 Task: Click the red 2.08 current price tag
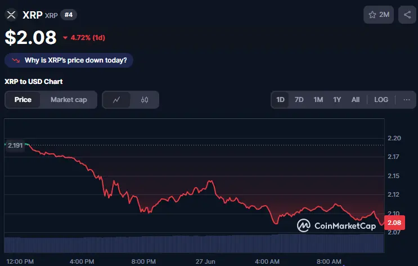394,223
